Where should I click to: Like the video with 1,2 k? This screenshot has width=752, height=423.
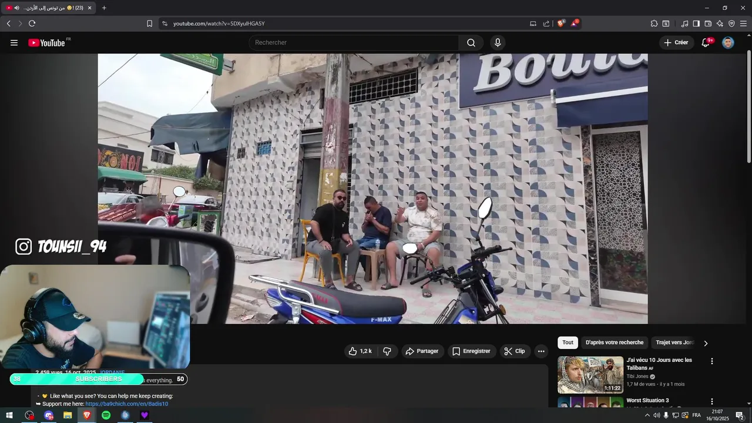pos(360,351)
